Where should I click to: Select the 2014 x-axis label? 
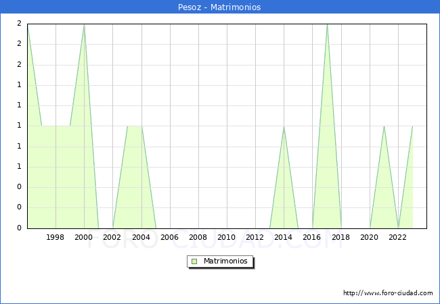click(x=284, y=237)
